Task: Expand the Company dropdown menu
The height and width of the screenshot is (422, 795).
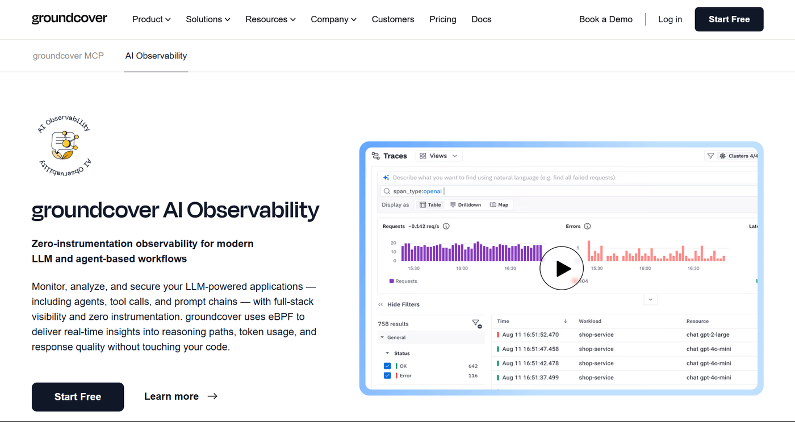Action: [x=334, y=19]
